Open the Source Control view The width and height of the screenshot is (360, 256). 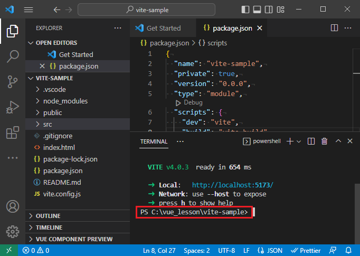(12, 82)
